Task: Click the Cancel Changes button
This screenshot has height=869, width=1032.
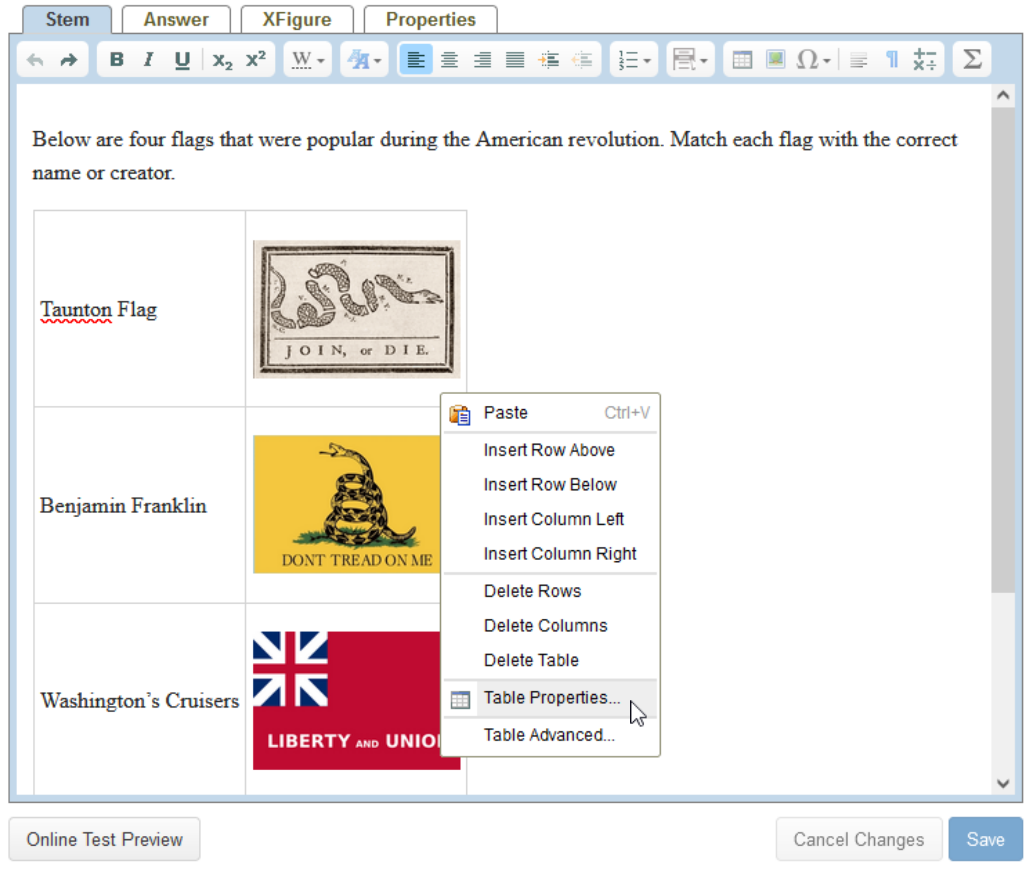Action: point(859,840)
